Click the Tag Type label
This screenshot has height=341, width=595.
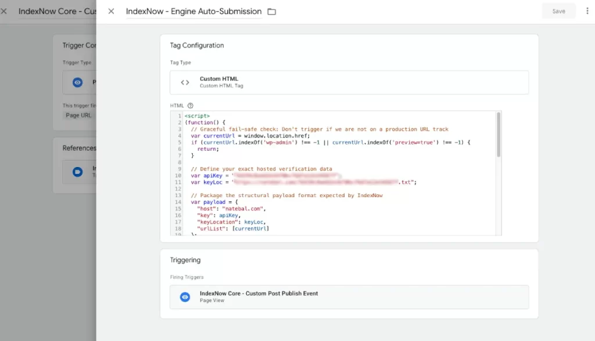(180, 63)
